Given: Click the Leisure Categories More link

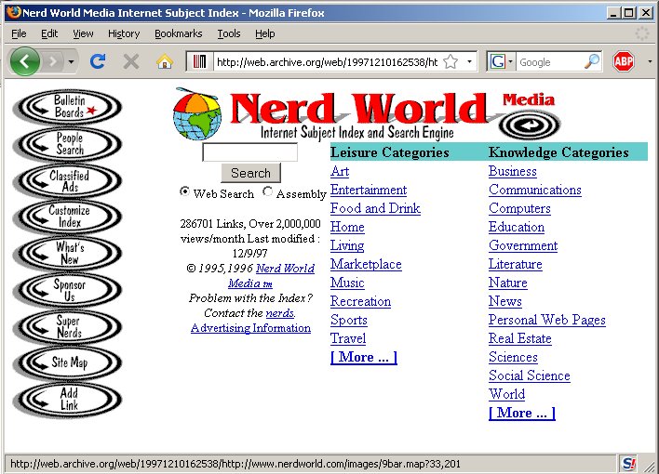Looking at the screenshot, I should [364, 357].
